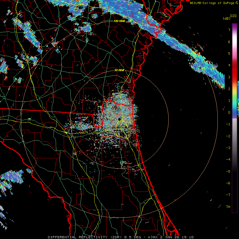Click the 7 value on the color scale
The image size is (239, 239).
(229, 30)
